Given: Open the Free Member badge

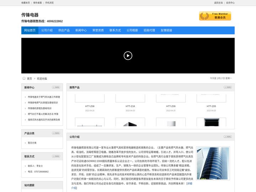Looking at the screenshot, I should pyautogui.click(x=215, y=16).
